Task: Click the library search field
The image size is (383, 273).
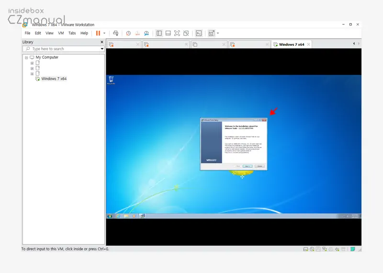Action: tap(64, 49)
